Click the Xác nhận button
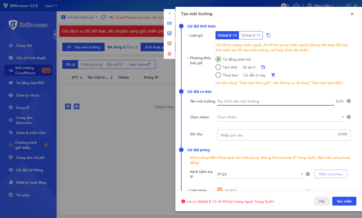 tap(344, 201)
